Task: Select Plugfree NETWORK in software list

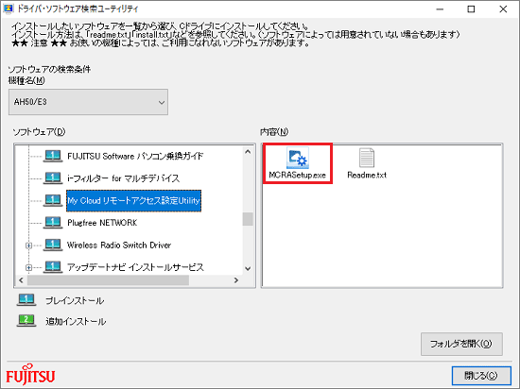Action: tap(102, 223)
